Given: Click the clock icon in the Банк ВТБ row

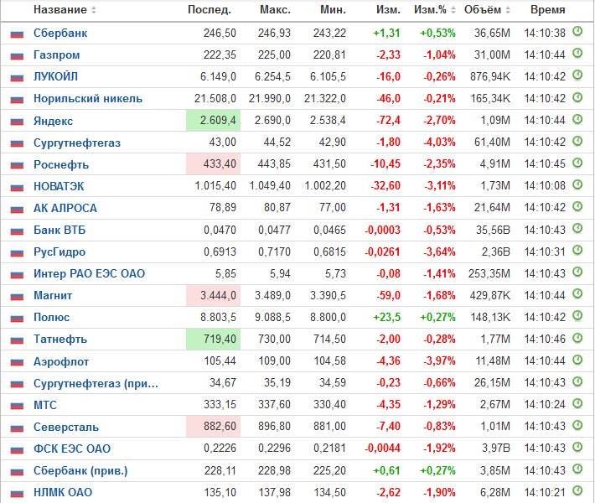Looking at the screenshot, I should point(577,228).
